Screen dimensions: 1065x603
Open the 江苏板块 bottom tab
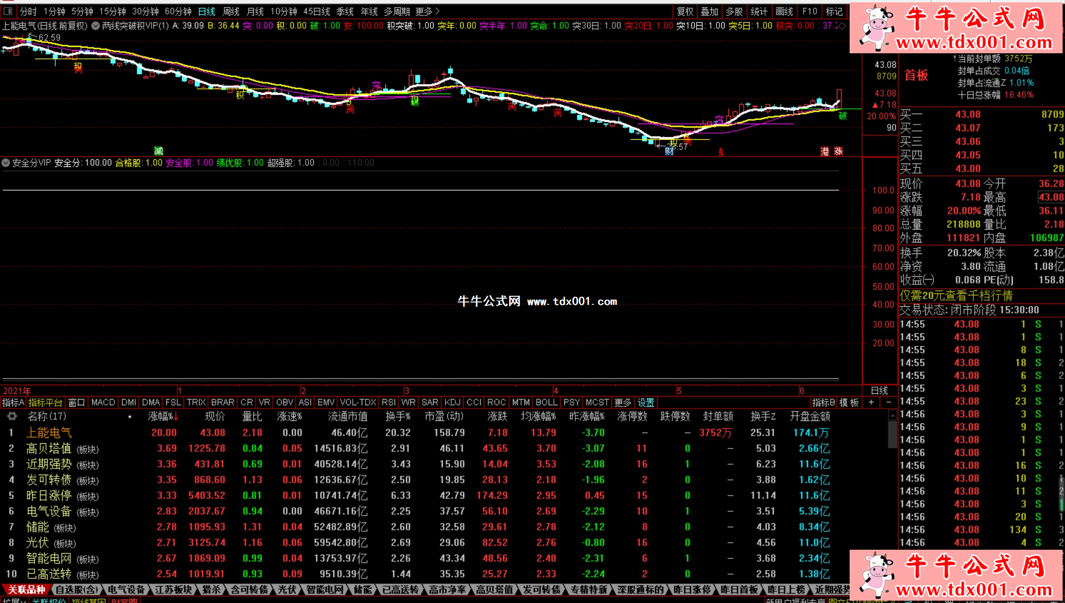[173, 589]
